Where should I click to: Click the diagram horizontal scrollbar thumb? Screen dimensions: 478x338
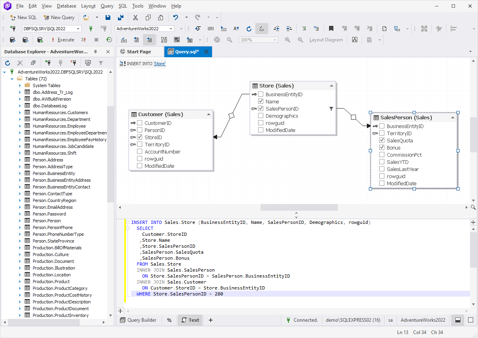click(x=299, y=208)
